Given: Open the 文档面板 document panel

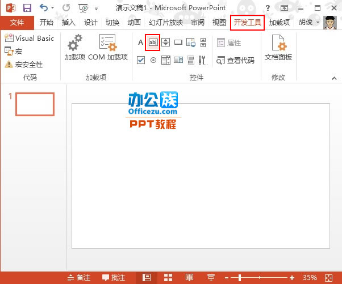Looking at the screenshot, I should 278,48.
